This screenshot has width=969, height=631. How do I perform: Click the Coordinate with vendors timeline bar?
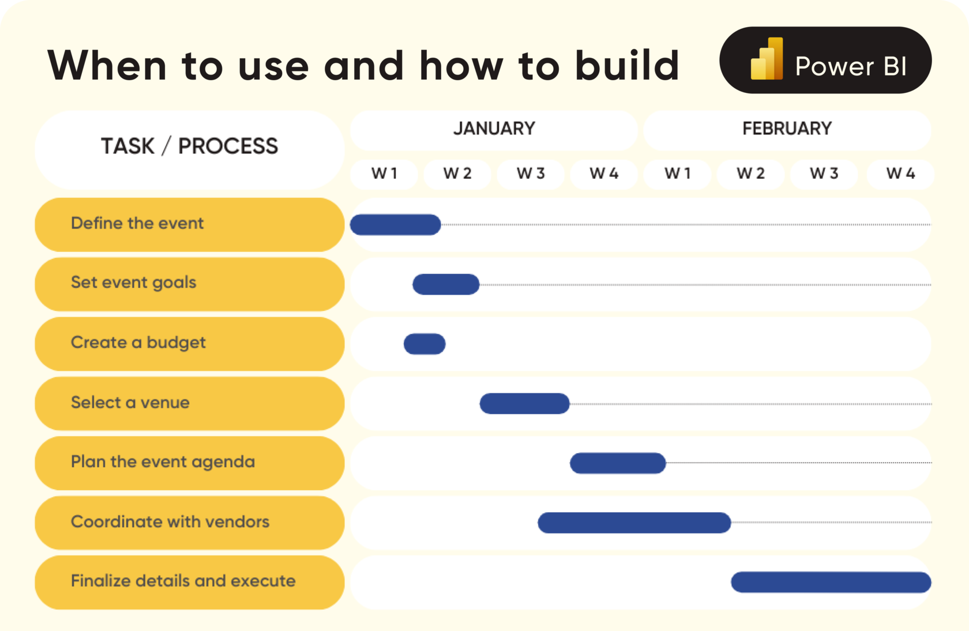tap(634, 523)
